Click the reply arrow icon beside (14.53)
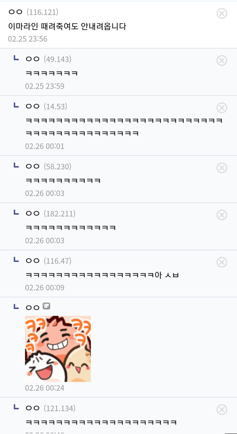The width and height of the screenshot is (237, 434). pyautogui.click(x=16, y=106)
